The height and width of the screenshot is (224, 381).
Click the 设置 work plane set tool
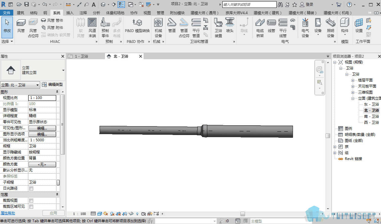(x=359, y=25)
